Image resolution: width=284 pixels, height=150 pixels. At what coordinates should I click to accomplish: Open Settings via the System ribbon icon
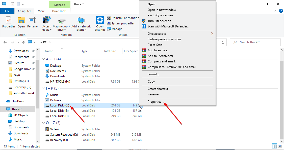tap(100, 23)
